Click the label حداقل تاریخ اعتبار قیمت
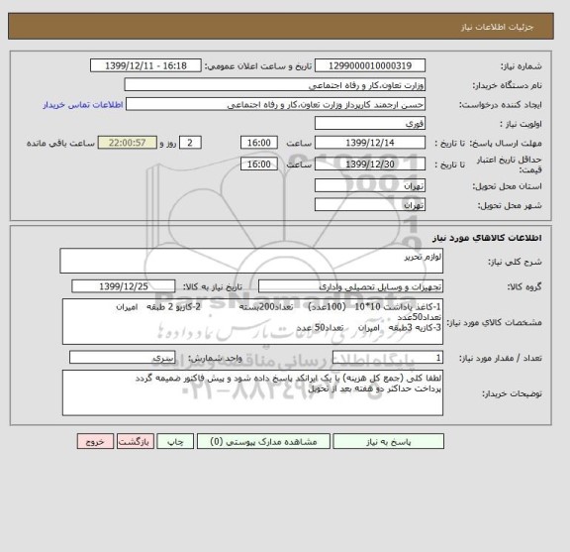This screenshot has height=552, width=570. pyautogui.click(x=510, y=165)
